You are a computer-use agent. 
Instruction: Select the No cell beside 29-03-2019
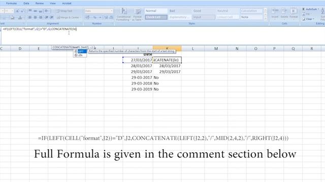[167, 89]
